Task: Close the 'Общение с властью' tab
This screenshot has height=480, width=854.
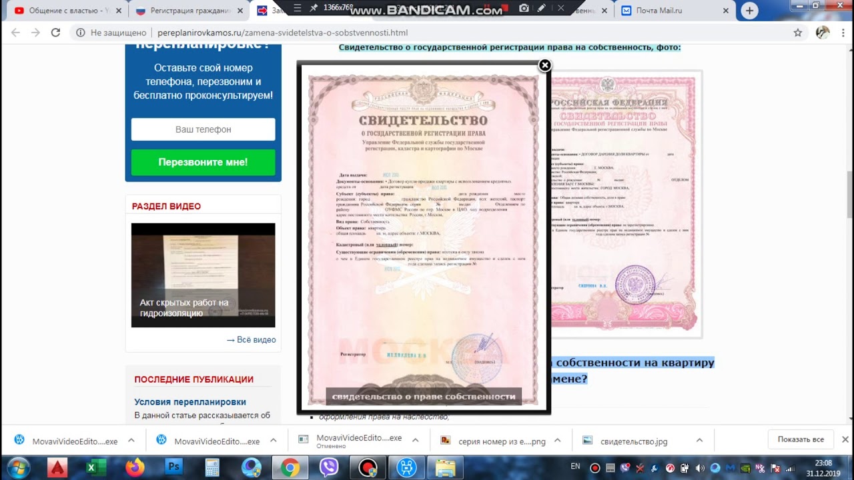Action: [x=118, y=11]
